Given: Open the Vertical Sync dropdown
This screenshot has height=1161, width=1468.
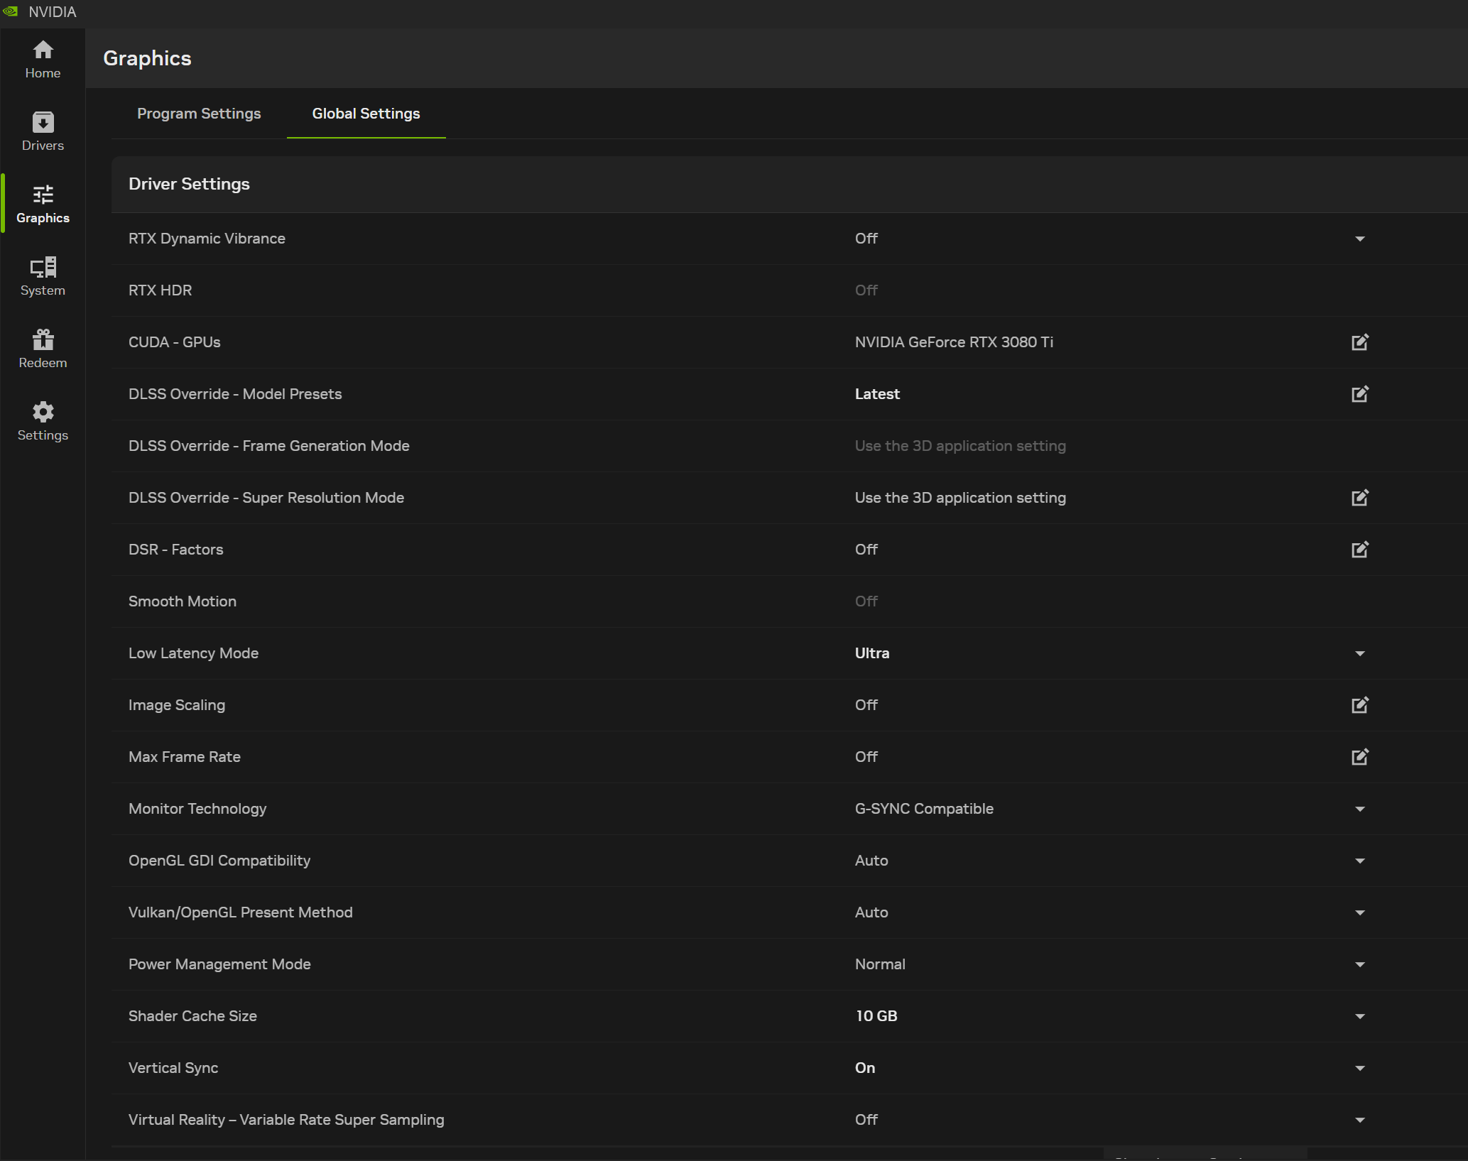Looking at the screenshot, I should pyautogui.click(x=1359, y=1068).
